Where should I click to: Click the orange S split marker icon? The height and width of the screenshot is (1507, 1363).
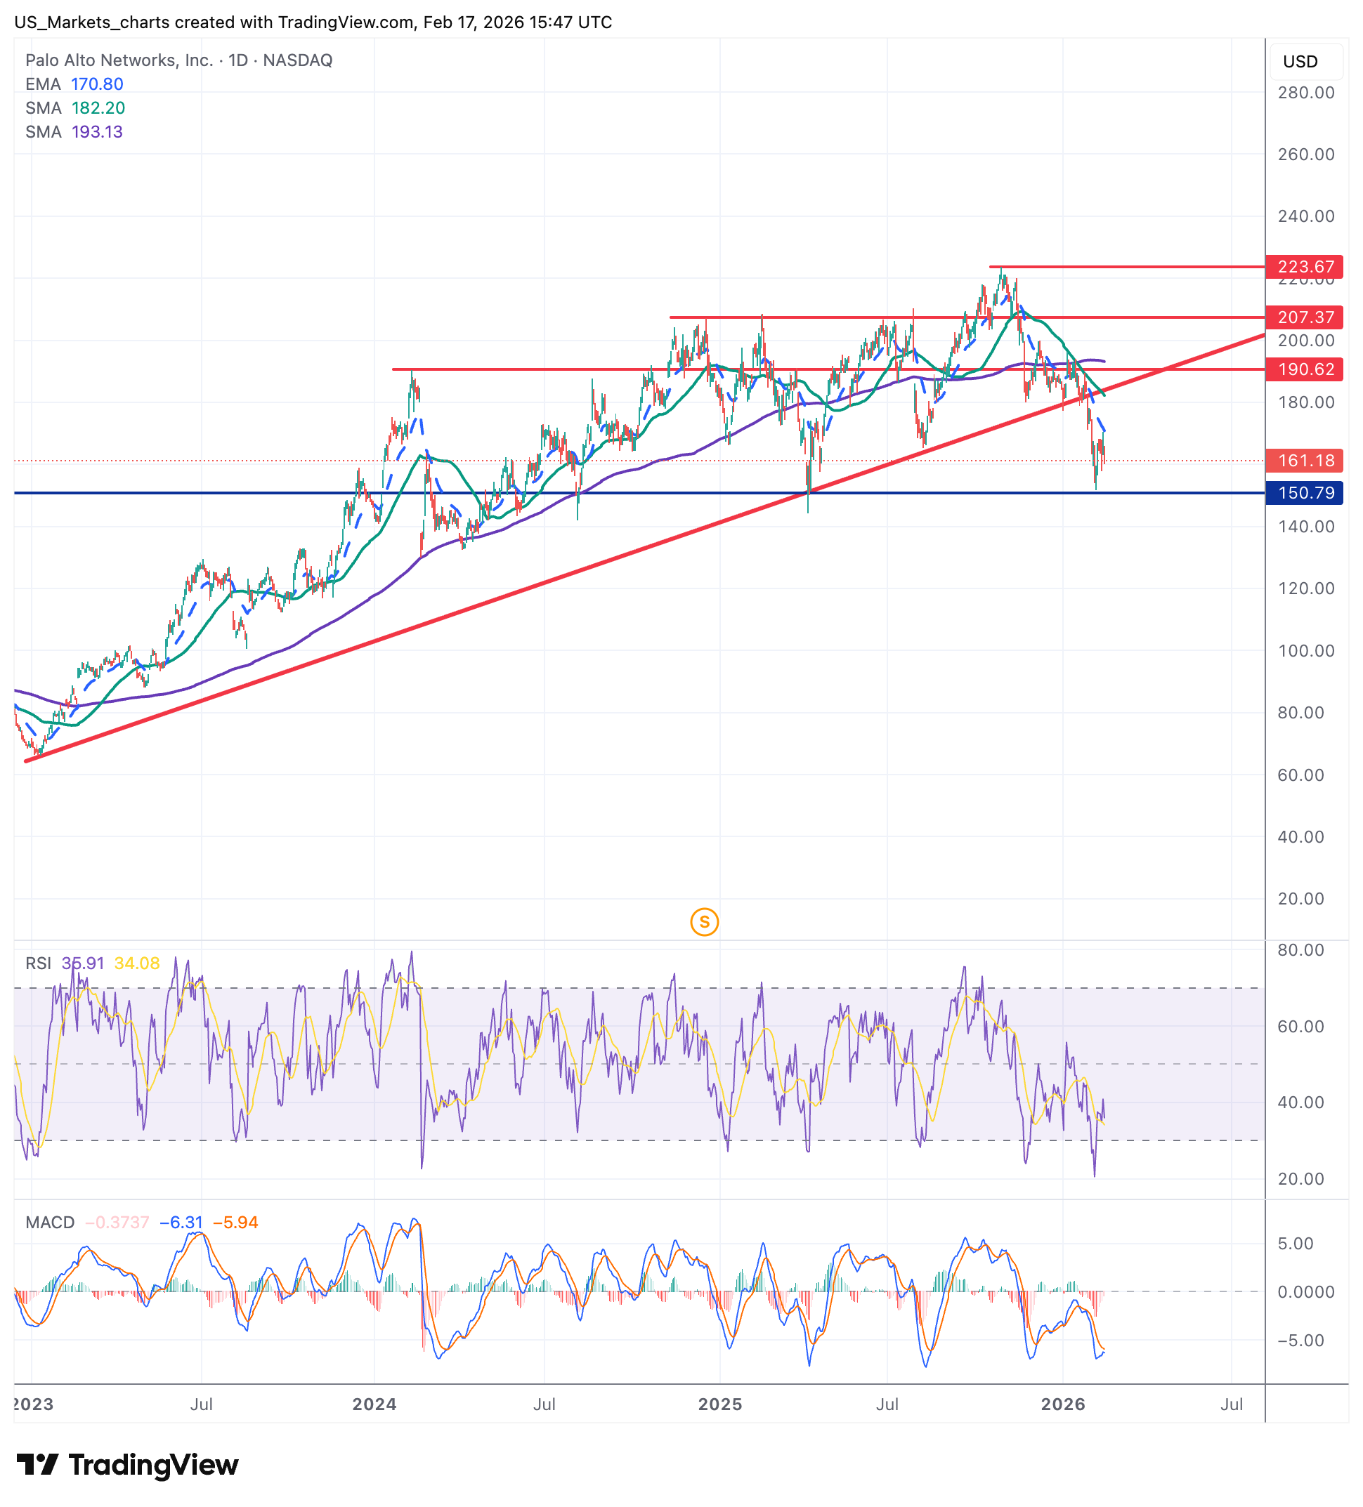(x=704, y=922)
